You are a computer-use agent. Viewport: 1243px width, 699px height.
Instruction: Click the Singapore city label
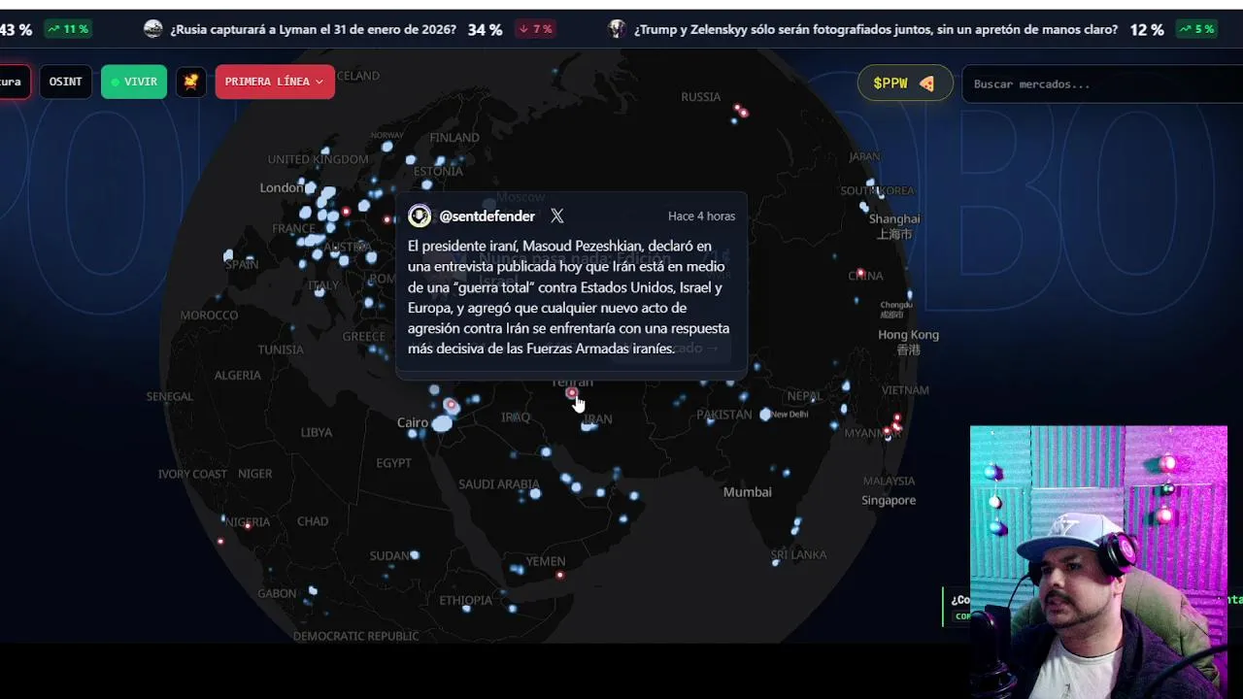[889, 501]
